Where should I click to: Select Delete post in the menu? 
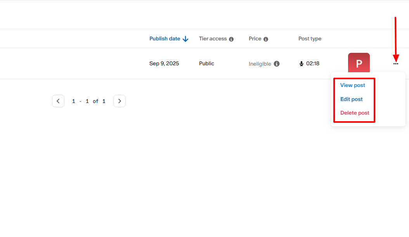(x=355, y=113)
